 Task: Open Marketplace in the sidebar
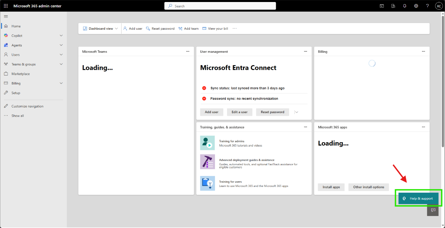21,74
